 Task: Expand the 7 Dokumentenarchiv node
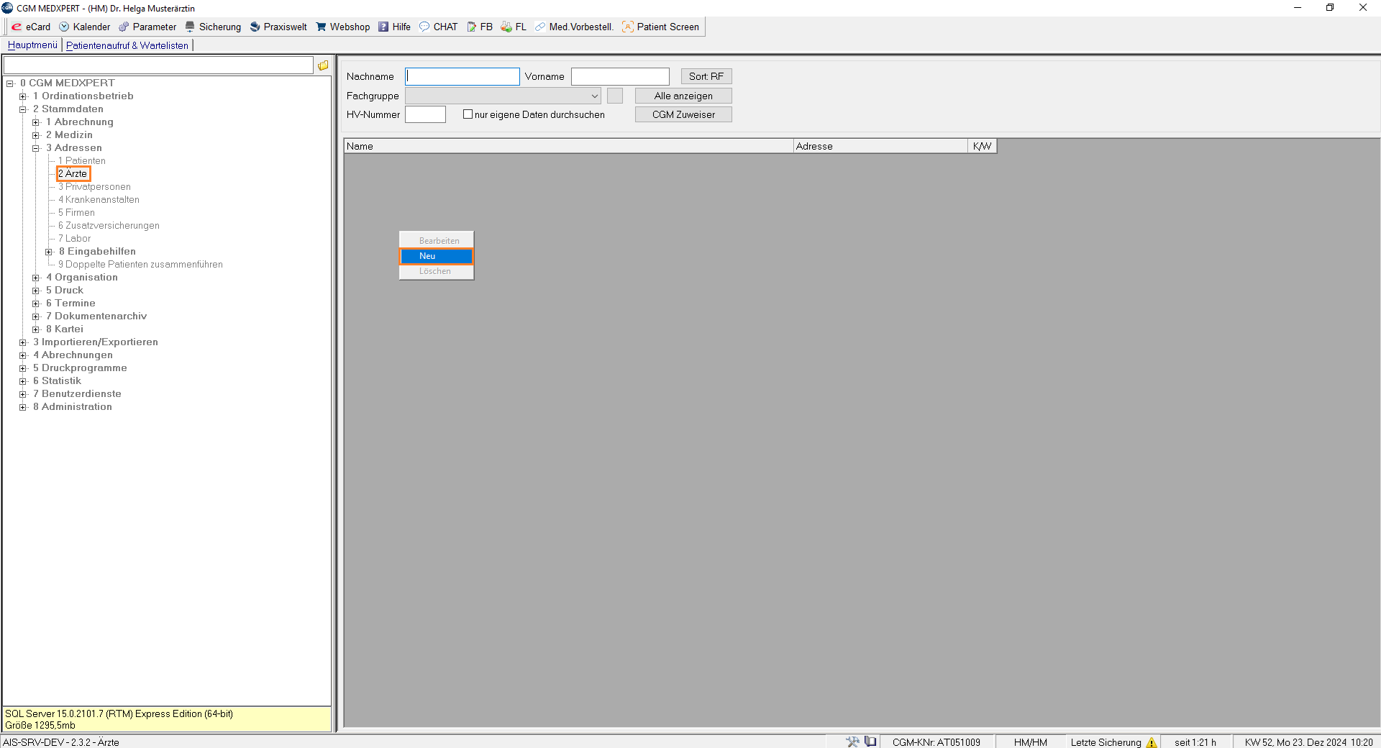(36, 316)
